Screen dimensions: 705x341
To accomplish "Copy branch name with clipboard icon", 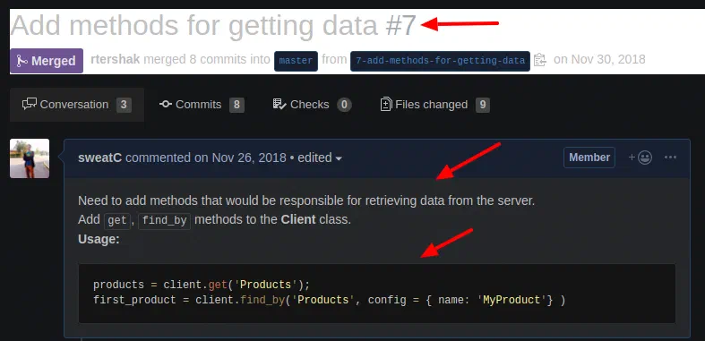I will (540, 60).
